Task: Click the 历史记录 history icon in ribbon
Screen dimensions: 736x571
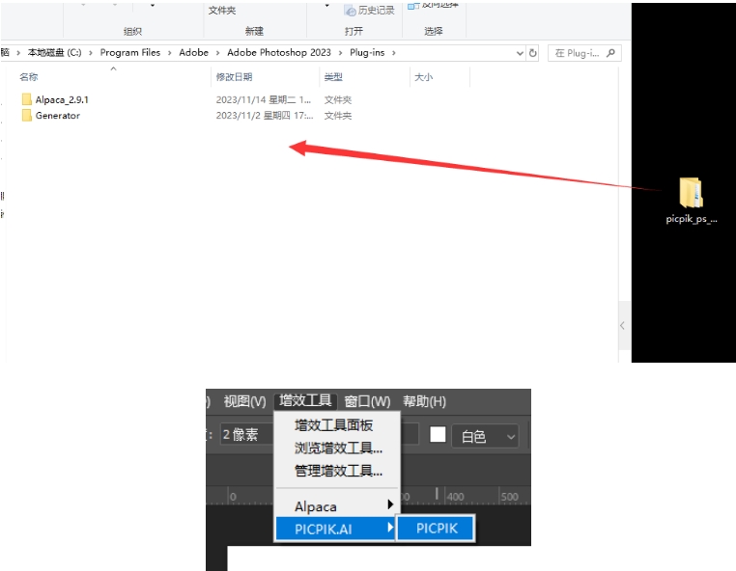Action: pos(350,11)
